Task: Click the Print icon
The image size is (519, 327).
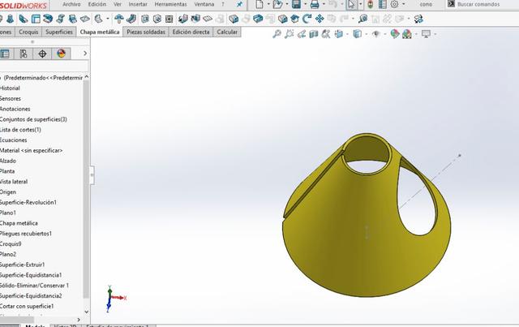Action: click(x=315, y=4)
